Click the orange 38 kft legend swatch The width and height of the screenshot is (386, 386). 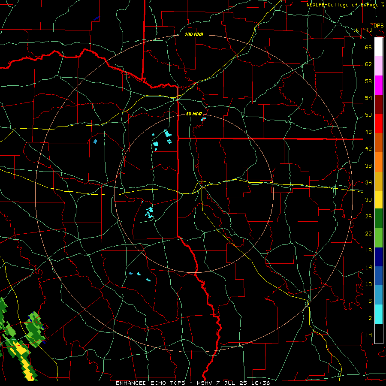point(379,162)
